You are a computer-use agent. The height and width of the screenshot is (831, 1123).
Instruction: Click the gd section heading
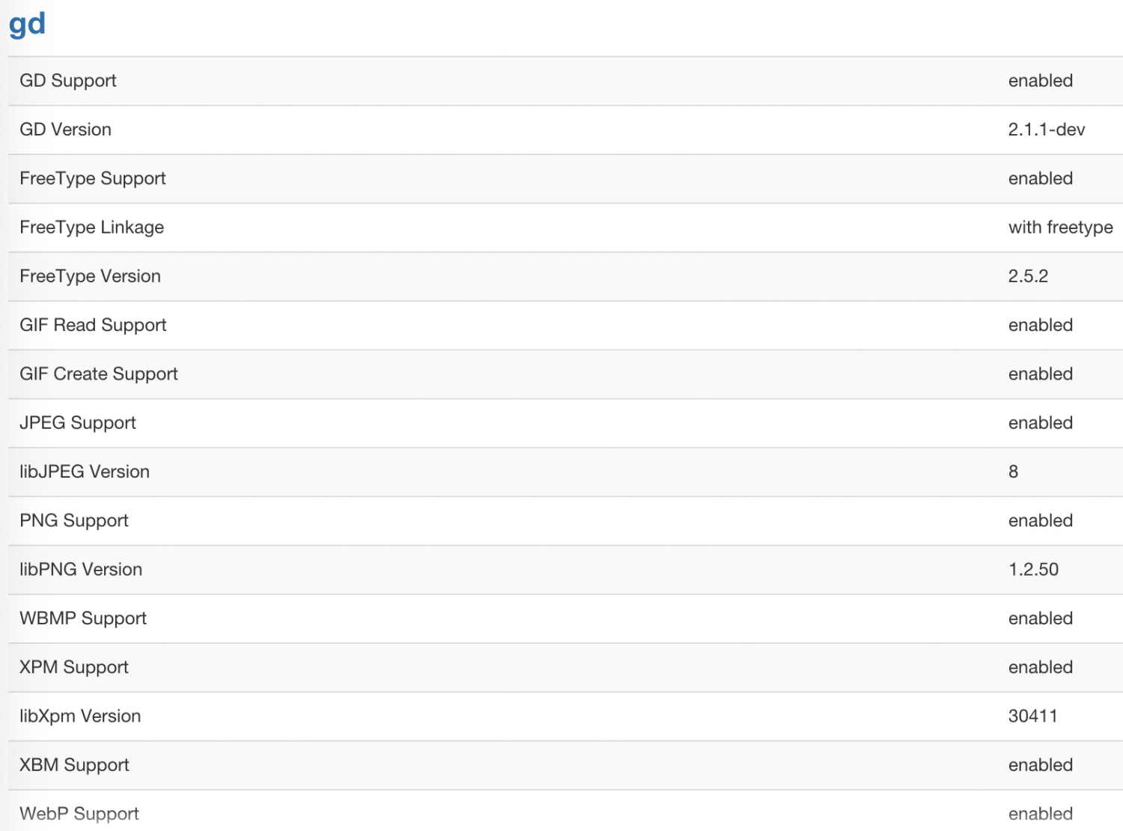(27, 25)
